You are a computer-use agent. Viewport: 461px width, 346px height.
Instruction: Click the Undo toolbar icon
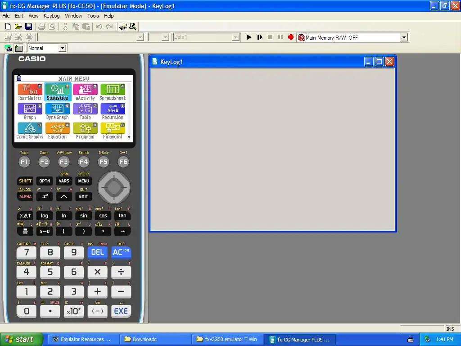(99, 27)
